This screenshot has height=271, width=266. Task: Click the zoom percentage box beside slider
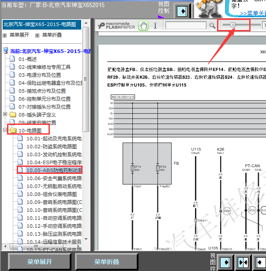264,26
